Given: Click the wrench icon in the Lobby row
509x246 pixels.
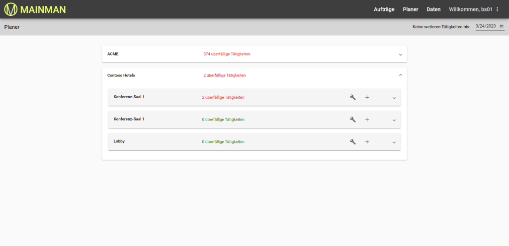Looking at the screenshot, I should [353, 141].
